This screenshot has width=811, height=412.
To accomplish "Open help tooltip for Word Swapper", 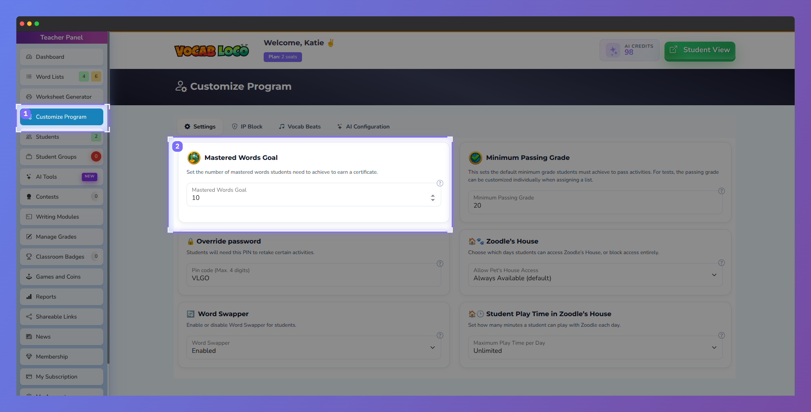I will coord(440,335).
